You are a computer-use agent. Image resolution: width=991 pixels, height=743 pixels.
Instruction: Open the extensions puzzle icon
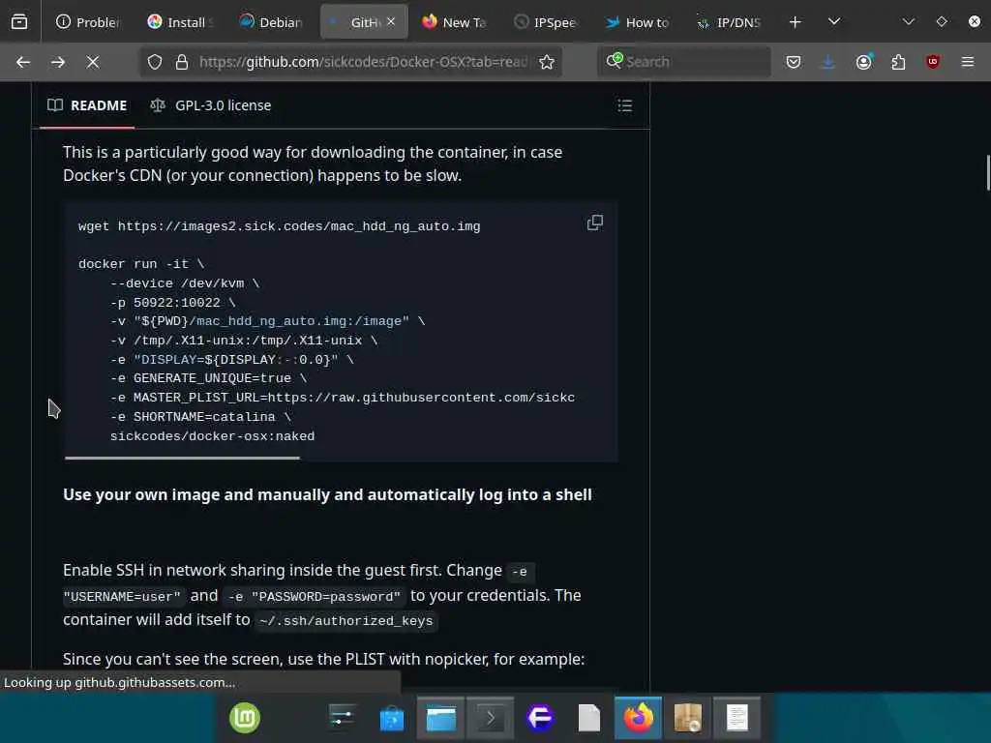tap(898, 62)
